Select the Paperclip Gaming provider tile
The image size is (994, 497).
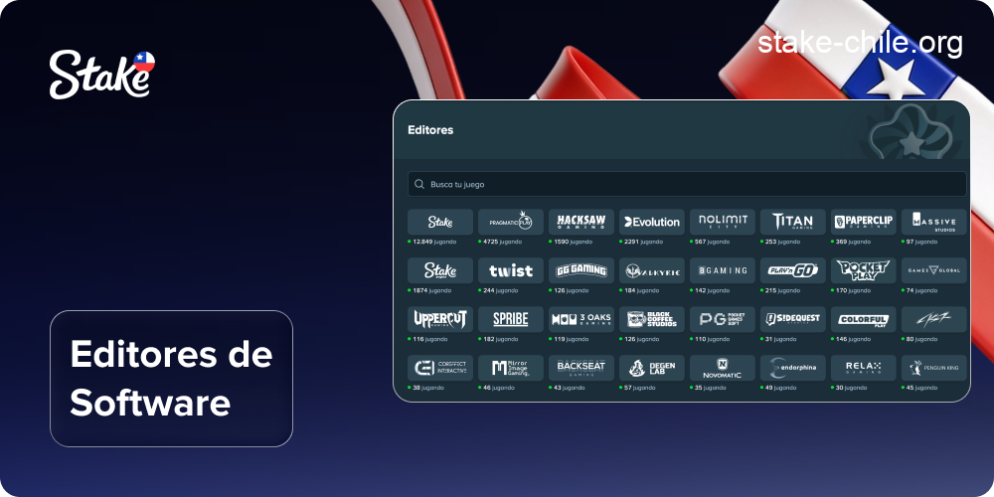pos(864,222)
